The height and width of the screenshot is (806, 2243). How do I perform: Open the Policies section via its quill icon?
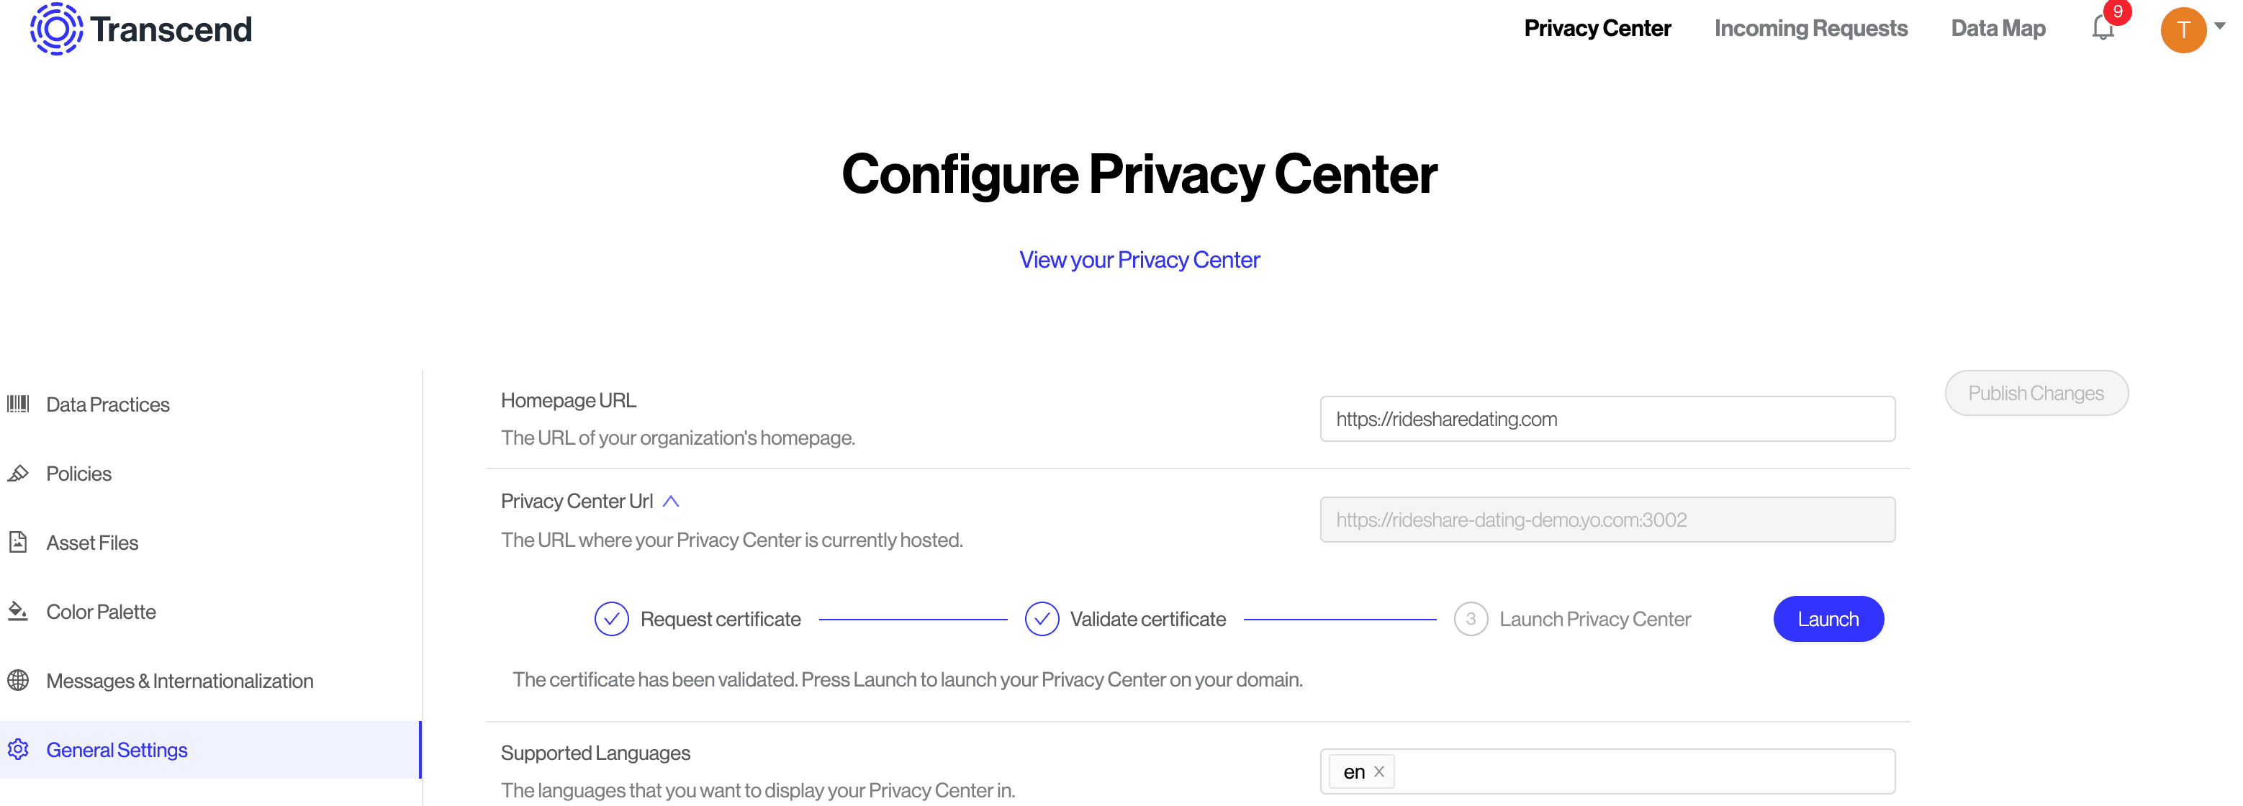[18, 473]
